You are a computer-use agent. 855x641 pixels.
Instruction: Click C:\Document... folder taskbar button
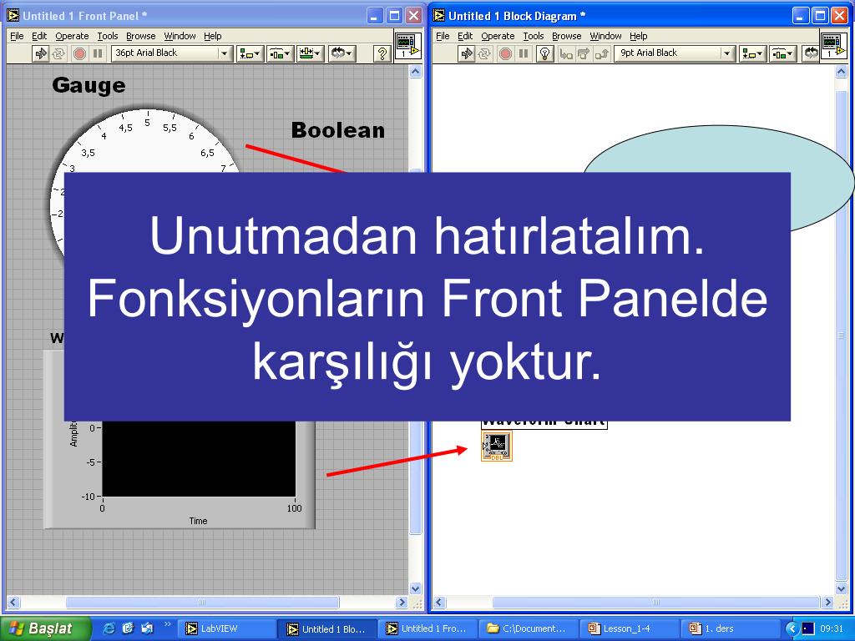coord(529,629)
